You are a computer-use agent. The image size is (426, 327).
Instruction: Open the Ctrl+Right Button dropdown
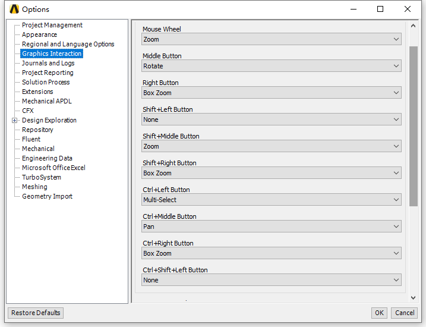[x=271, y=254]
